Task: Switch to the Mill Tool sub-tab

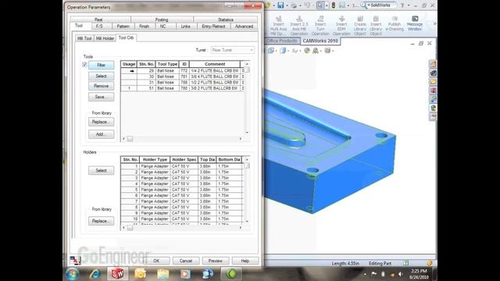Action: click(x=85, y=38)
